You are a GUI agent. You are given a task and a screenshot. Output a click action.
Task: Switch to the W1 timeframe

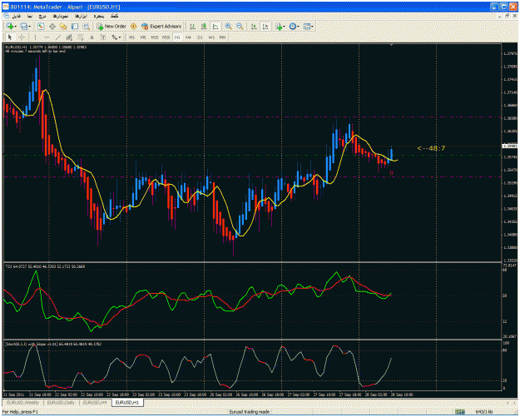point(211,37)
